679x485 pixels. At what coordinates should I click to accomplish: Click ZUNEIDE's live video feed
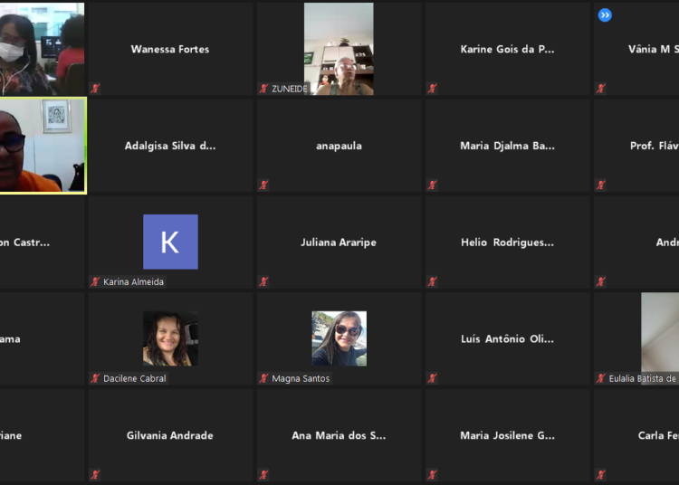click(x=339, y=49)
